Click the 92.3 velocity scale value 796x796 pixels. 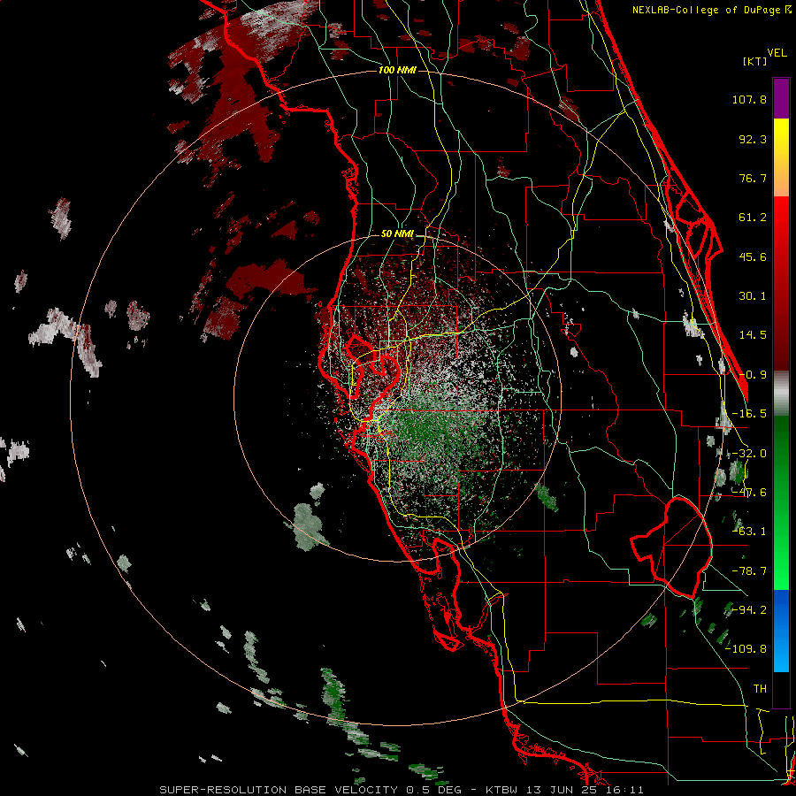tap(753, 139)
